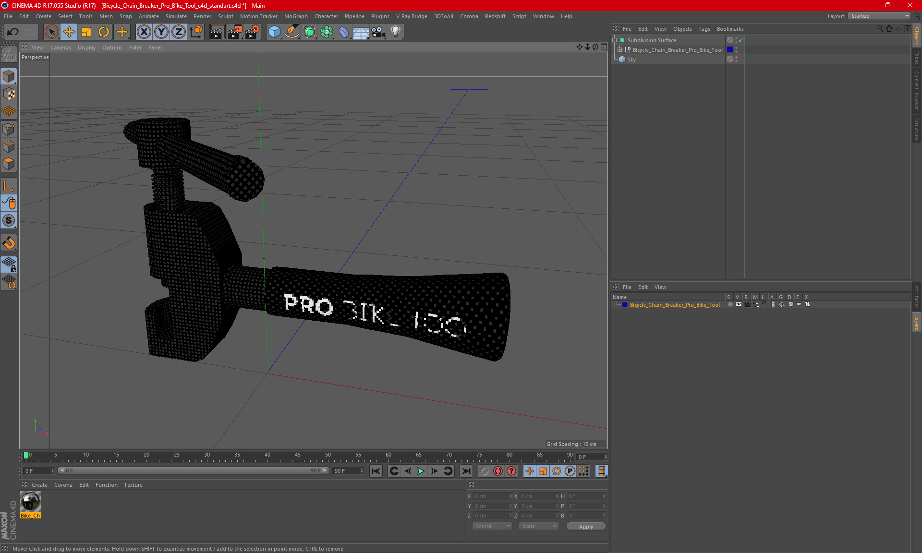The height and width of the screenshot is (553, 922).
Task: Add a Subdivision Surface generator icon
Action: click(309, 32)
